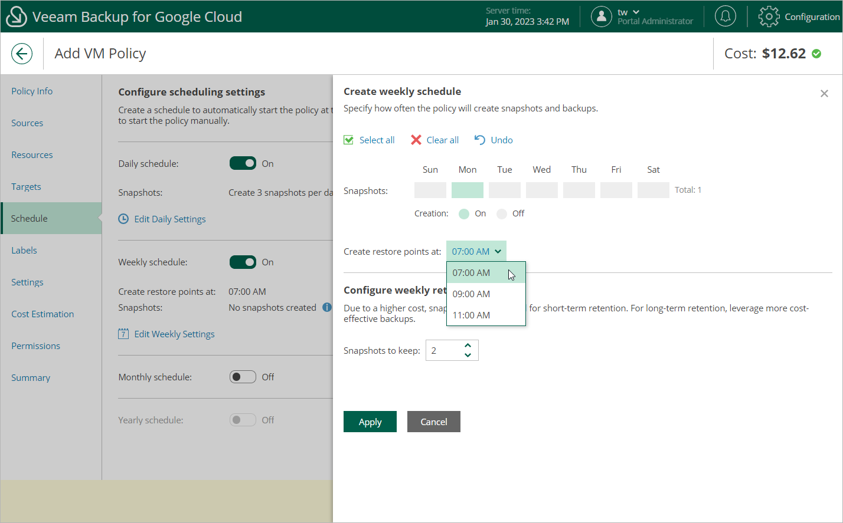Select the Creation Off radio option
The width and height of the screenshot is (843, 523).
[502, 213]
